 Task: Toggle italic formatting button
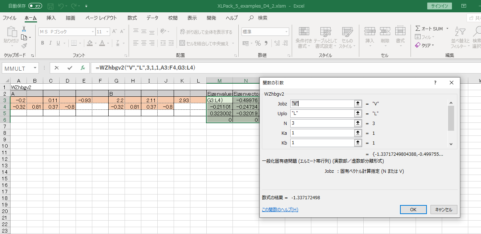tap(50, 43)
